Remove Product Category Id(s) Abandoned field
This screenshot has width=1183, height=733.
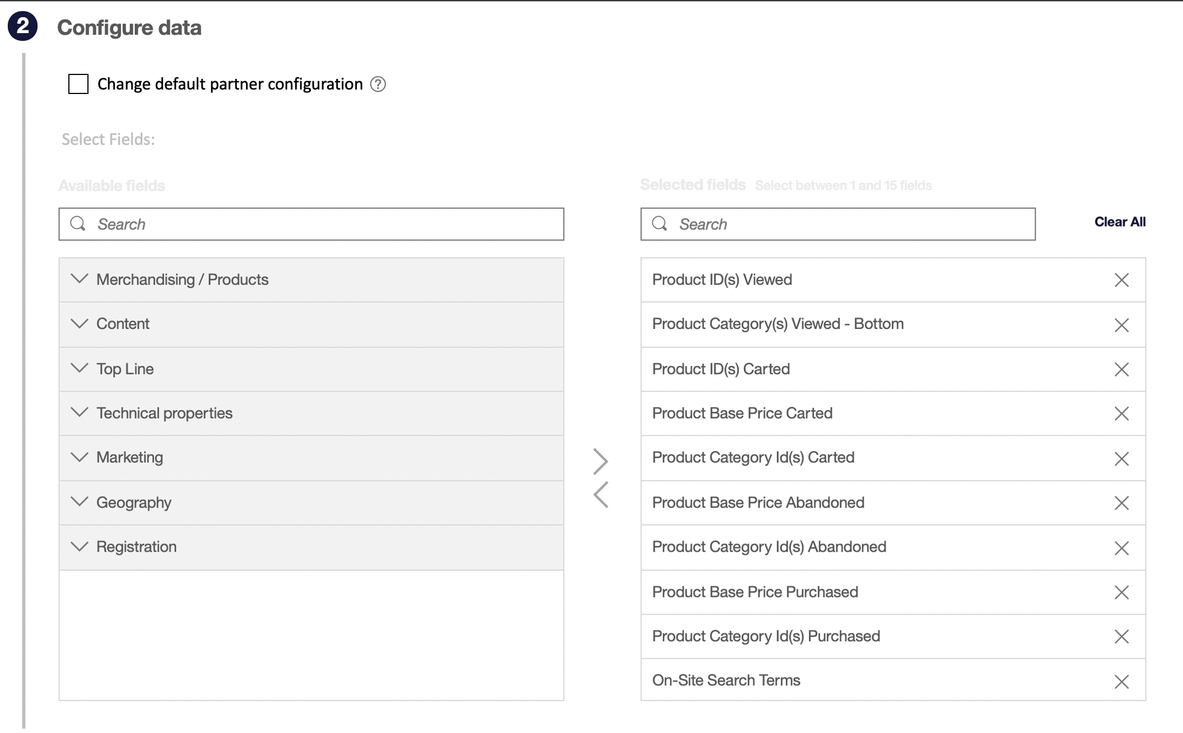[1121, 548]
